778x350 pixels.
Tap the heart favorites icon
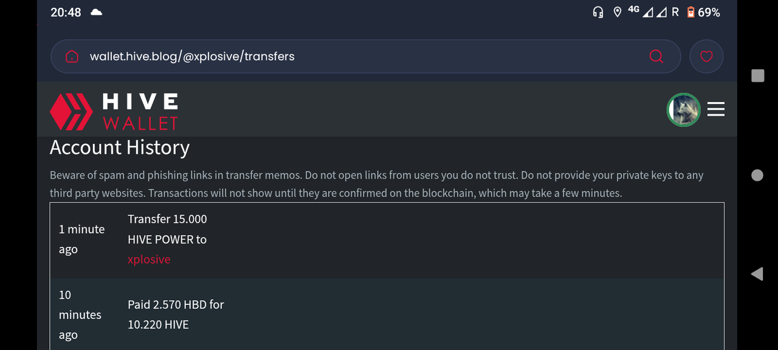coord(706,57)
